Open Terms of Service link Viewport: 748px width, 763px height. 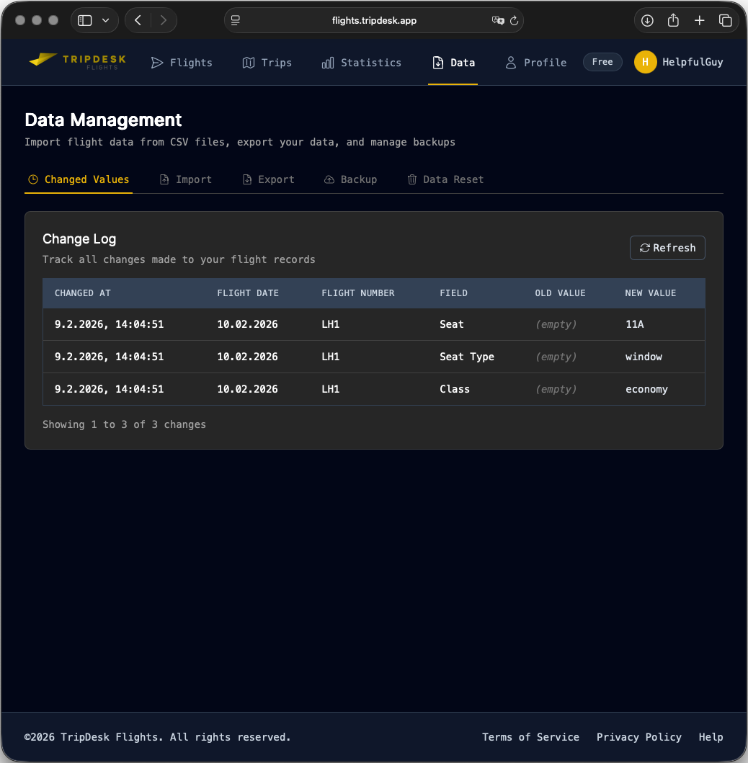(x=530, y=737)
